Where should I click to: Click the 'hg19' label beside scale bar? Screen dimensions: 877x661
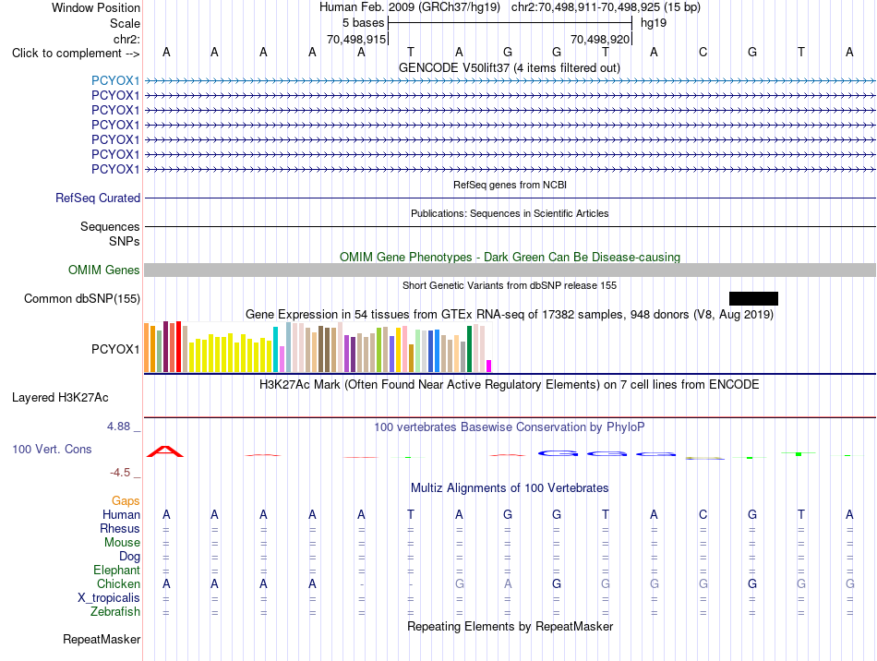[654, 23]
